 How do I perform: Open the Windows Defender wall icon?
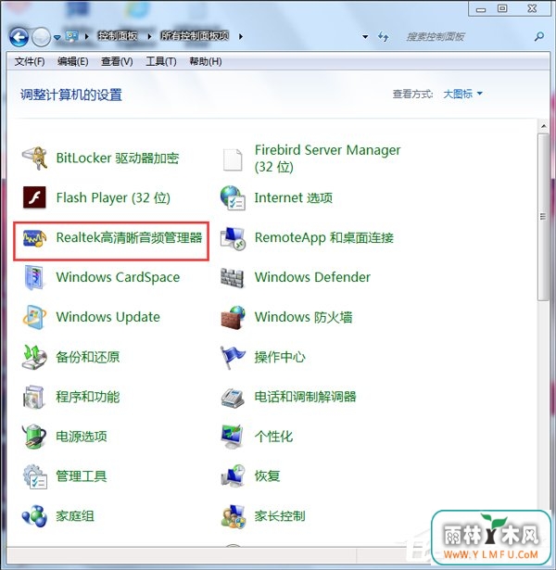[x=233, y=278]
